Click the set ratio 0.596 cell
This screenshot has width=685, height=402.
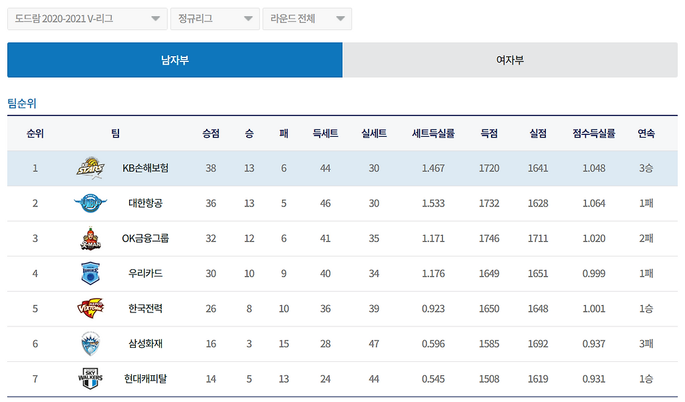433,344
